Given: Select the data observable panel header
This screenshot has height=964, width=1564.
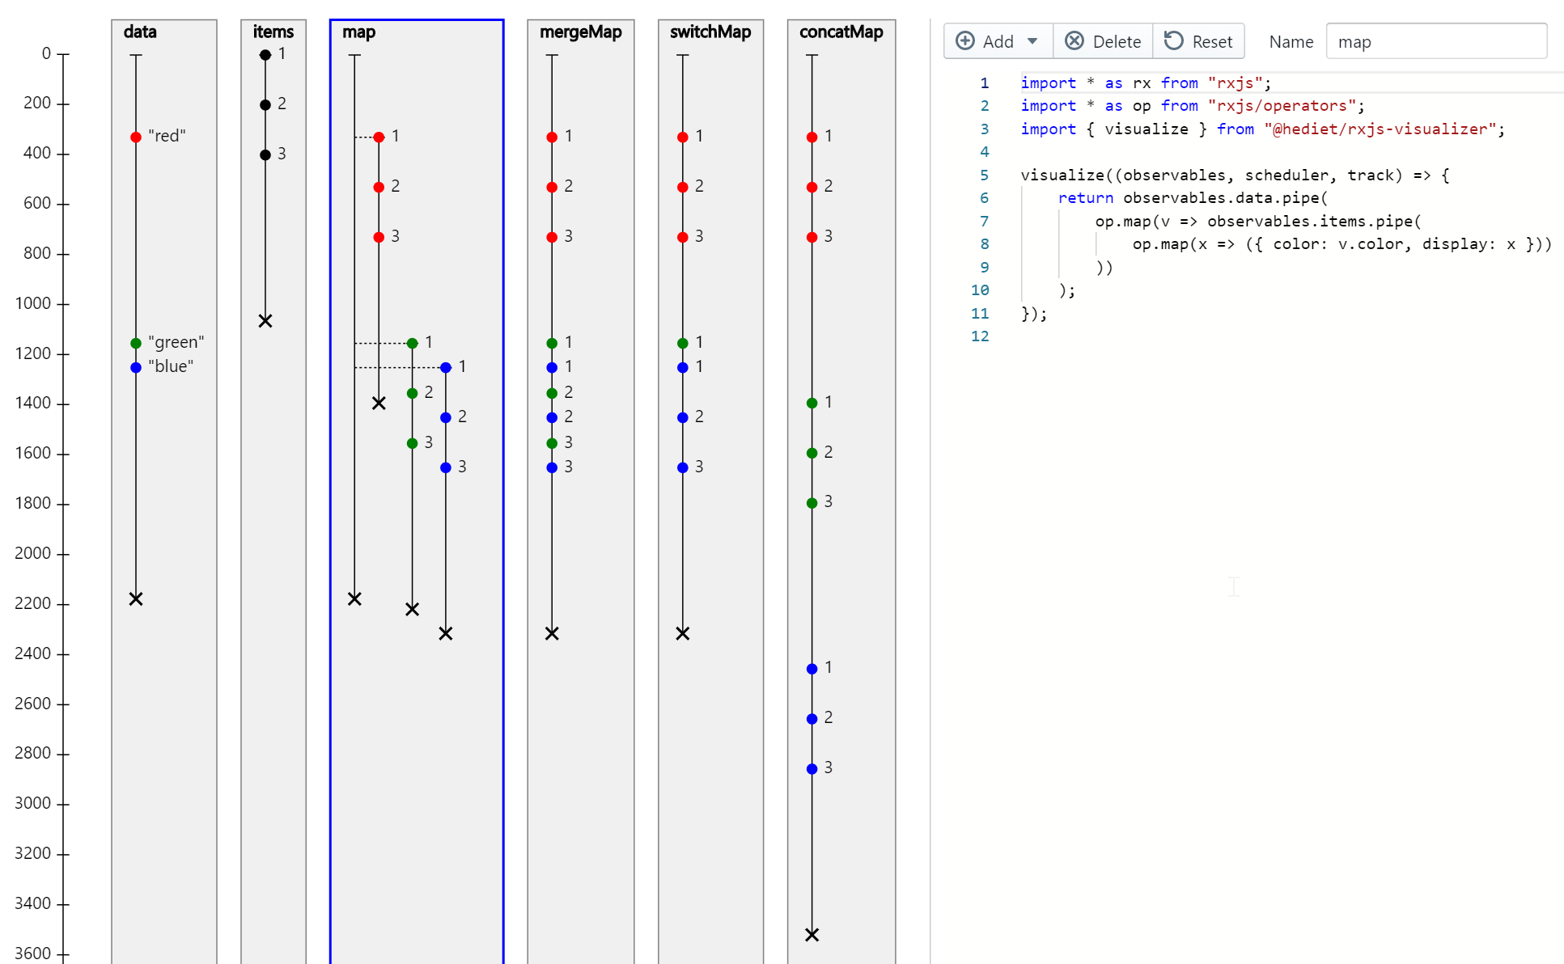Looking at the screenshot, I should [140, 32].
